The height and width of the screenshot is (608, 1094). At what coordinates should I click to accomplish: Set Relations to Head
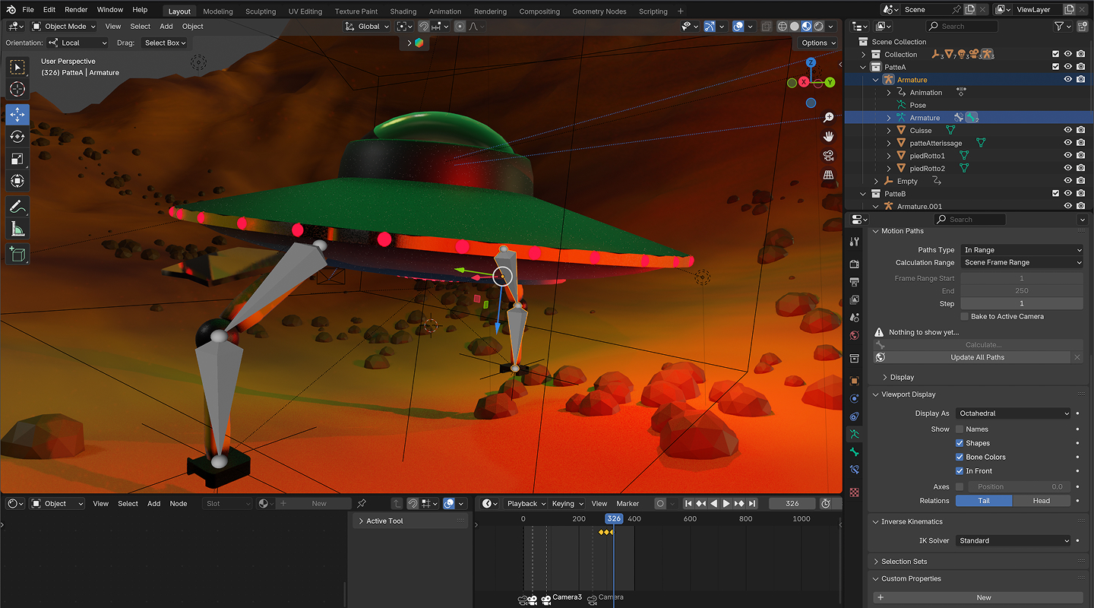[x=1042, y=501]
